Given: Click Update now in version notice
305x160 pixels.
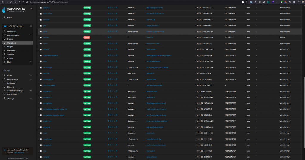Looking at the screenshot, I should (x=19, y=153).
